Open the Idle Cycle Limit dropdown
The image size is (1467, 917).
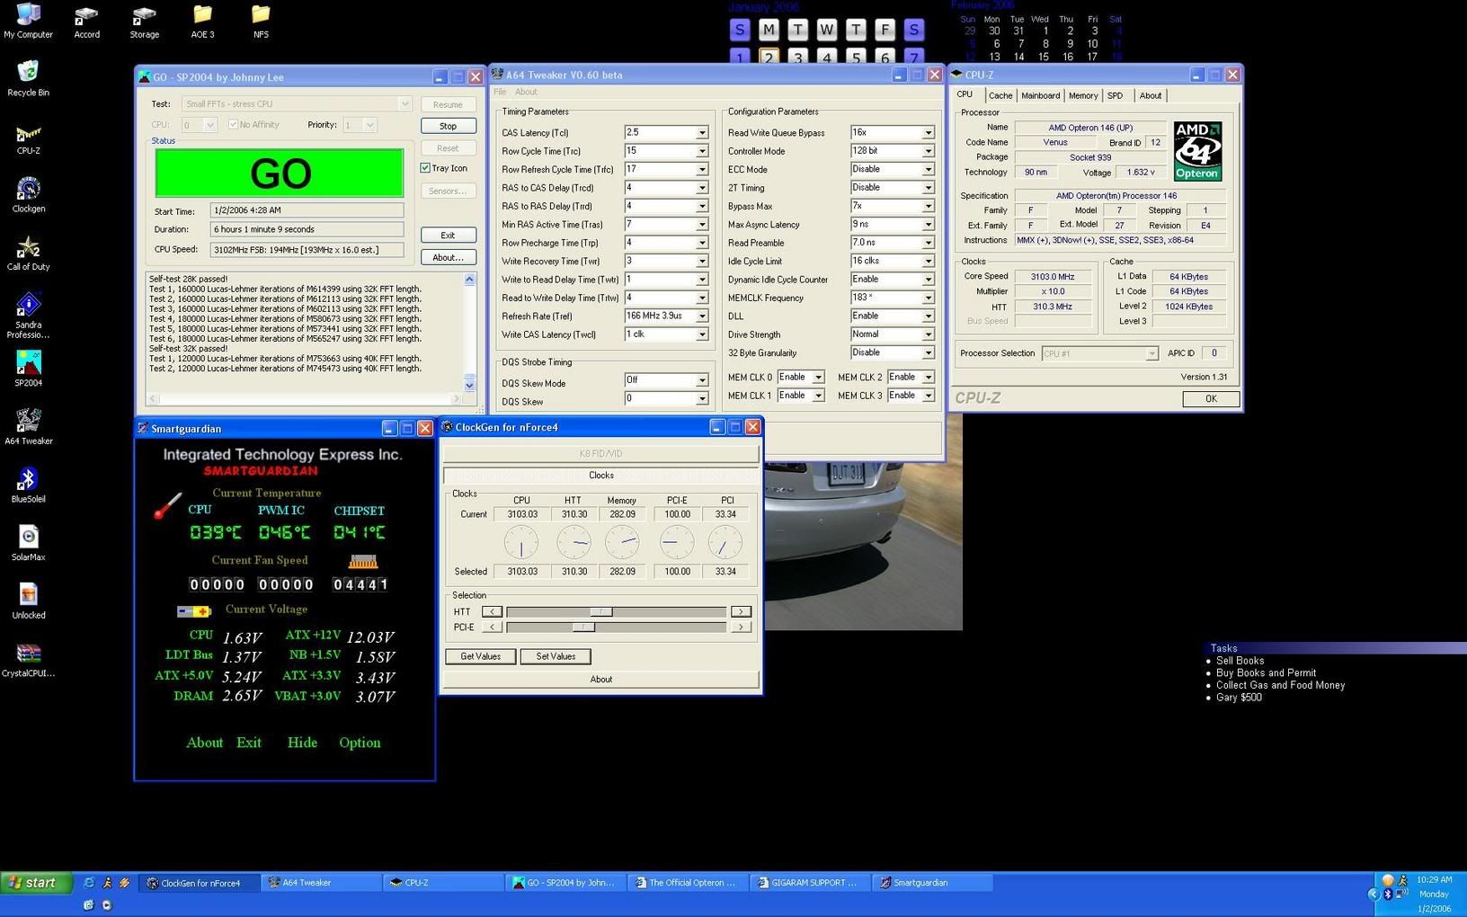coord(928,262)
